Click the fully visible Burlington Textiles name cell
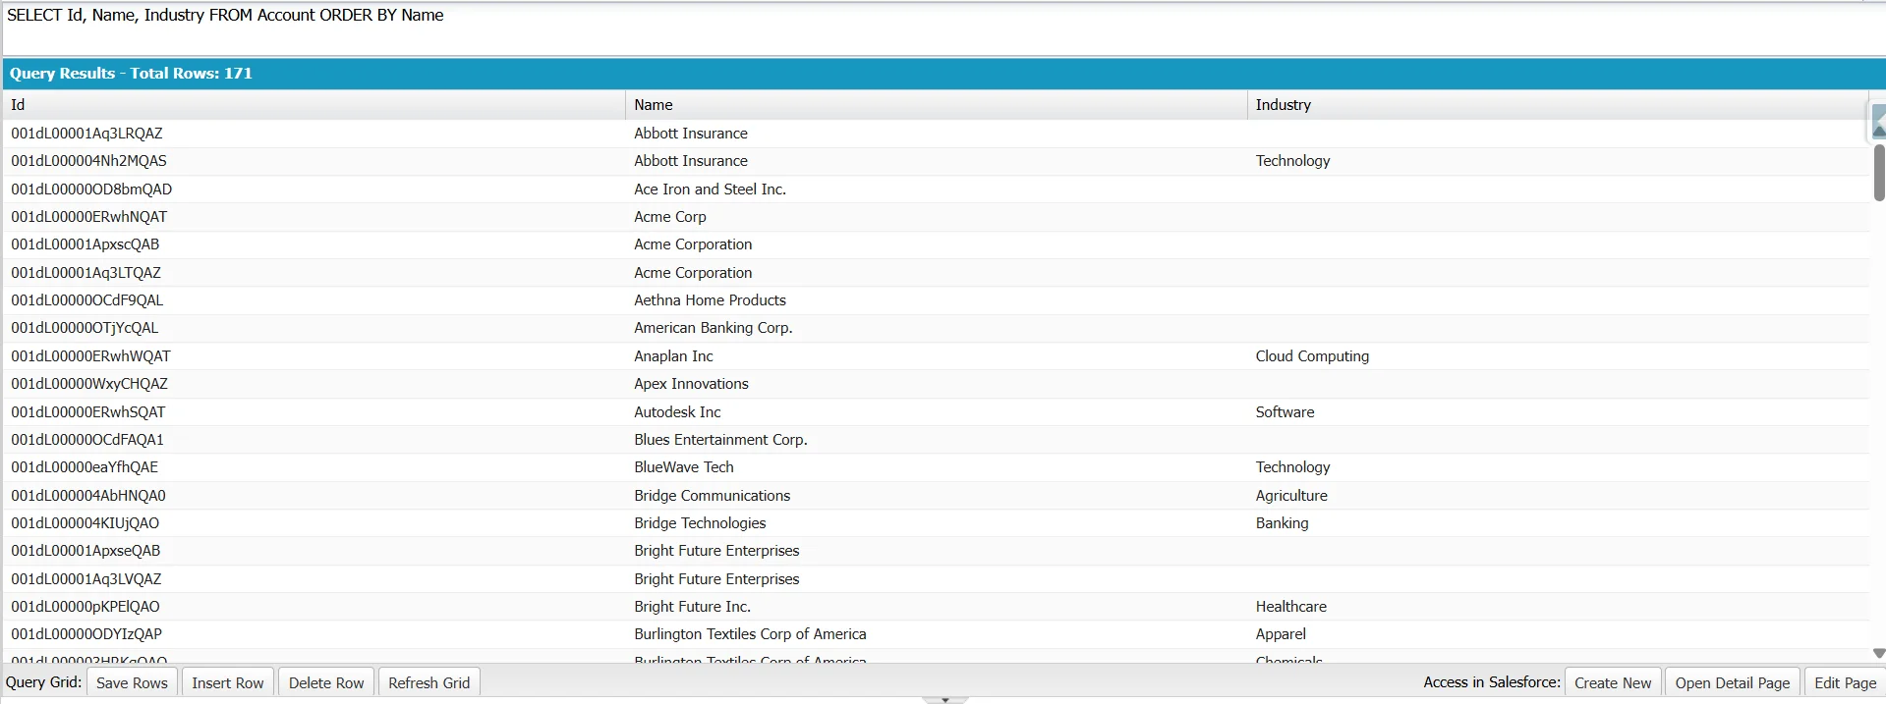The image size is (1886, 704). (936, 634)
